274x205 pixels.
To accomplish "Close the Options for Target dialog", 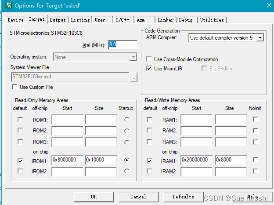I will click(269, 5).
